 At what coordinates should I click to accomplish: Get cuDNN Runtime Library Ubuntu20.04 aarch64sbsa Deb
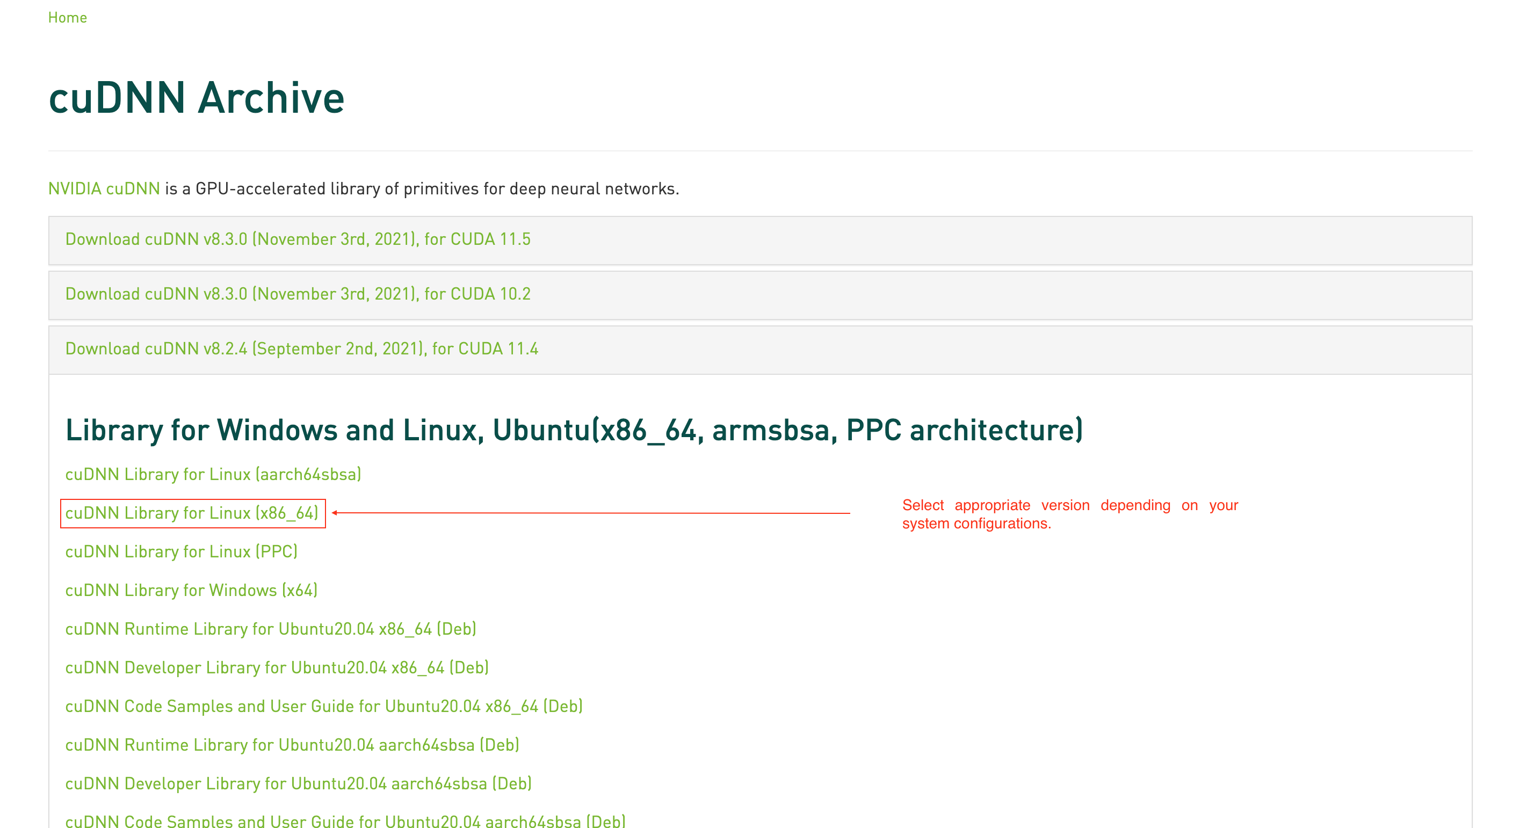pos(292,745)
